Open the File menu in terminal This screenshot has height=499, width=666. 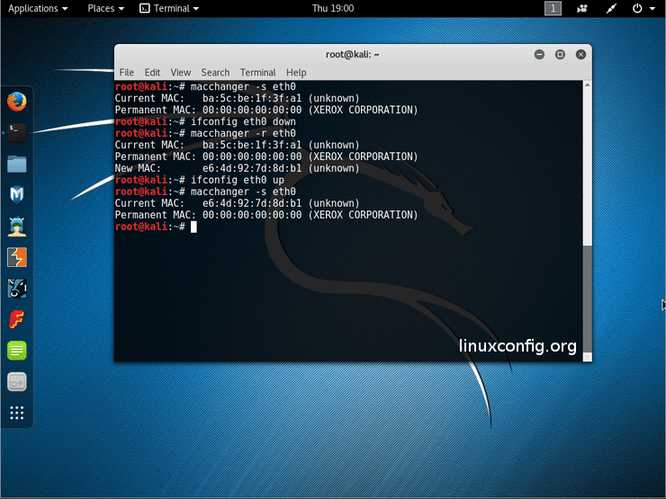pos(127,73)
